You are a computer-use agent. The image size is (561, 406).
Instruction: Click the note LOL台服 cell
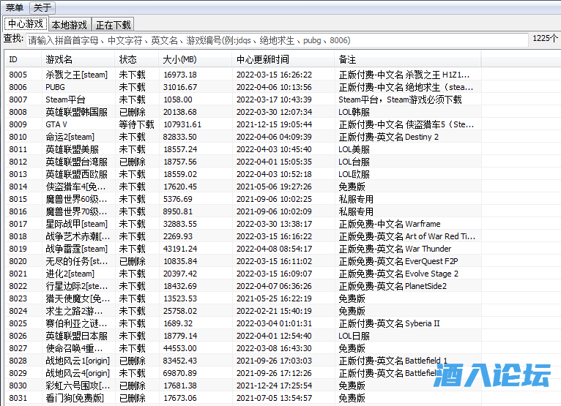click(x=354, y=162)
